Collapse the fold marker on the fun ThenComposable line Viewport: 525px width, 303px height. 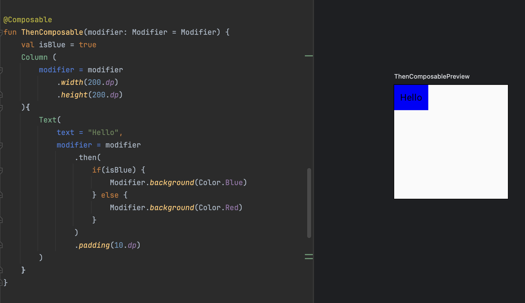click(x=1, y=32)
